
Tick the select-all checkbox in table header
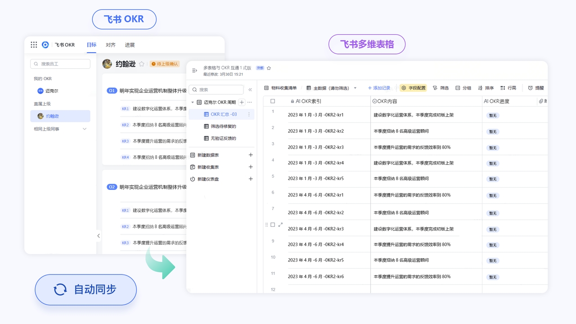(x=273, y=101)
